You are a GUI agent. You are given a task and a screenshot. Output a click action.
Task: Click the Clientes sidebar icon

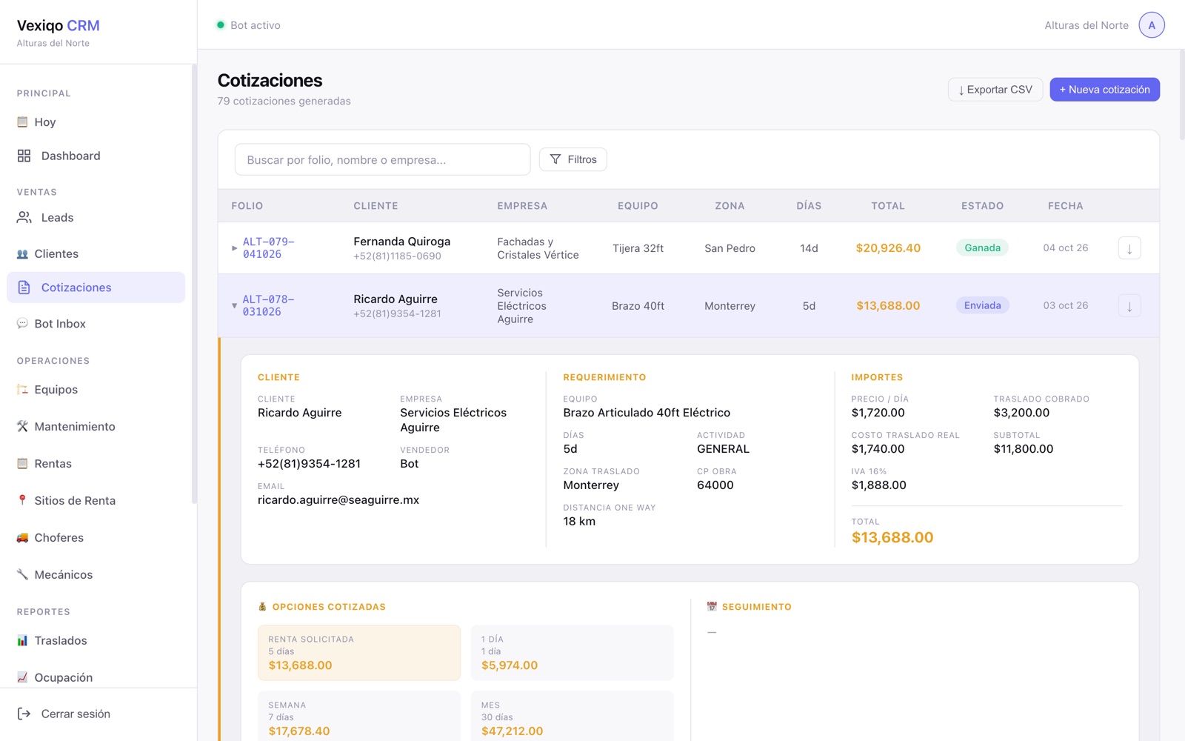tap(22, 253)
